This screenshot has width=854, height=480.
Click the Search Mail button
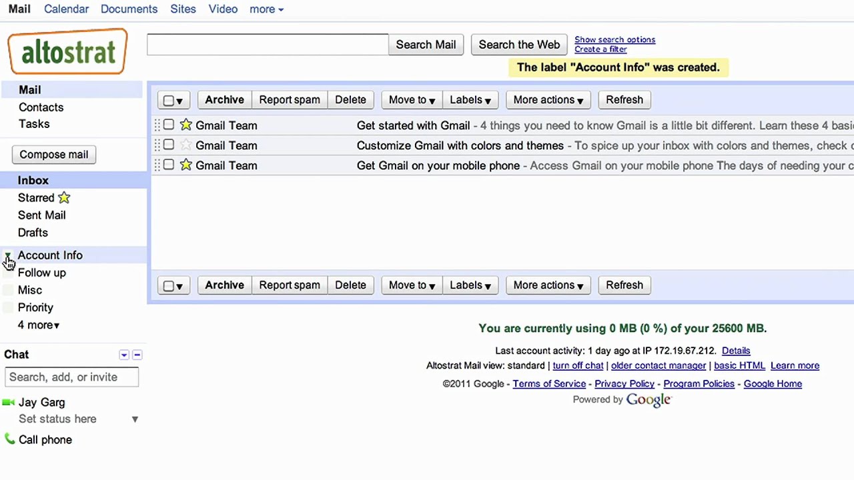coord(426,45)
